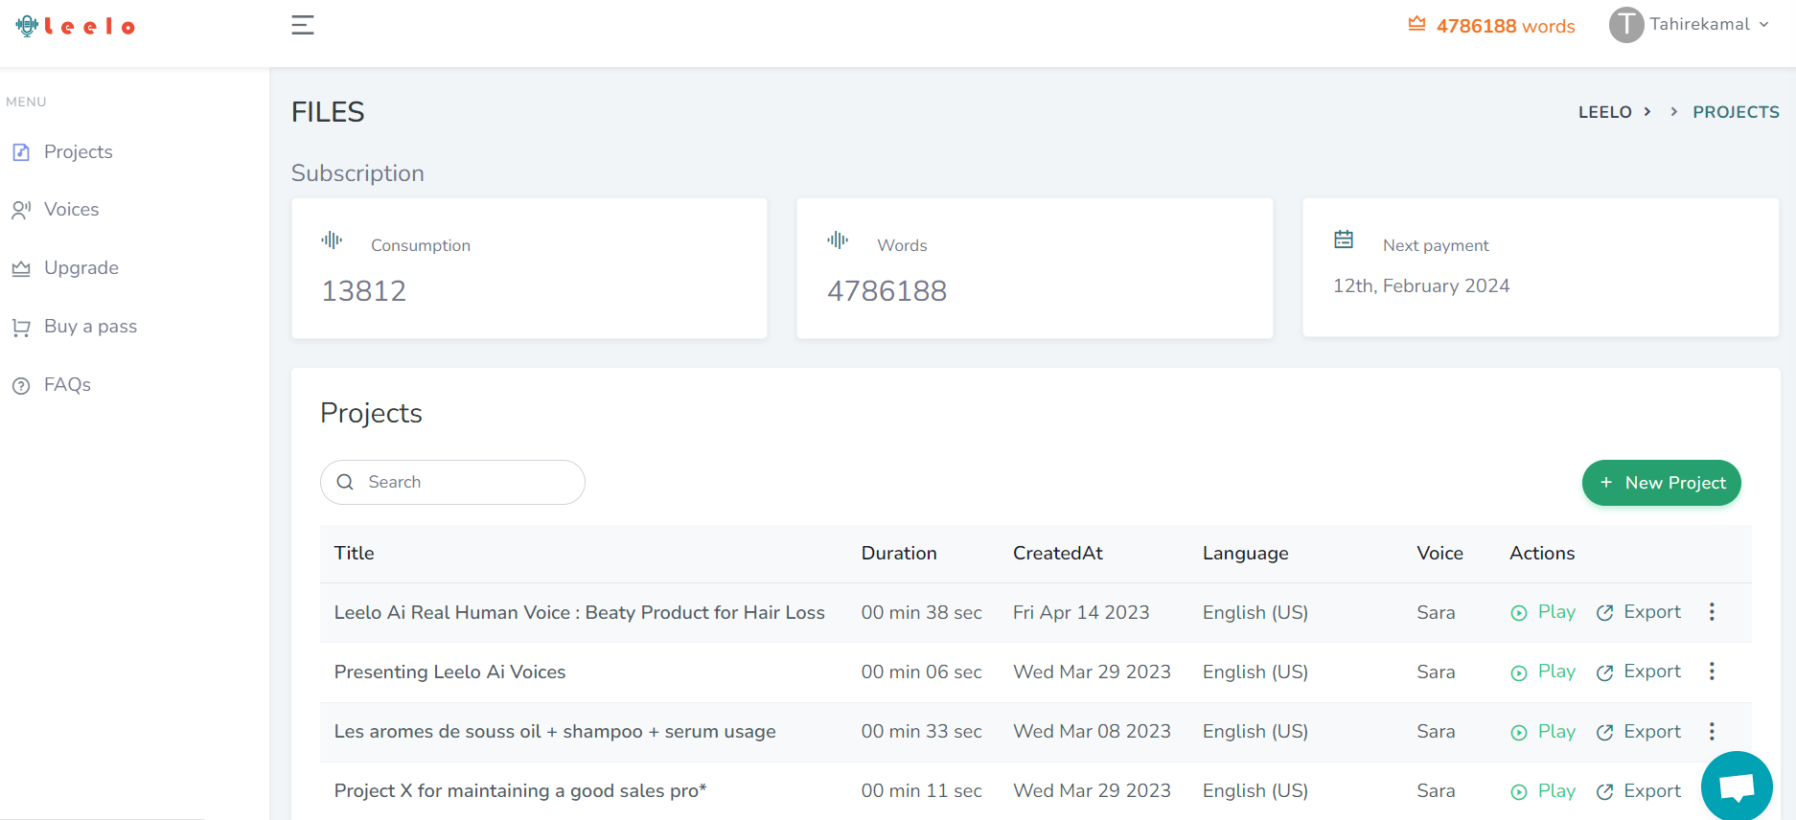
Task: Open more options for Les aromes project
Action: (x=1712, y=731)
